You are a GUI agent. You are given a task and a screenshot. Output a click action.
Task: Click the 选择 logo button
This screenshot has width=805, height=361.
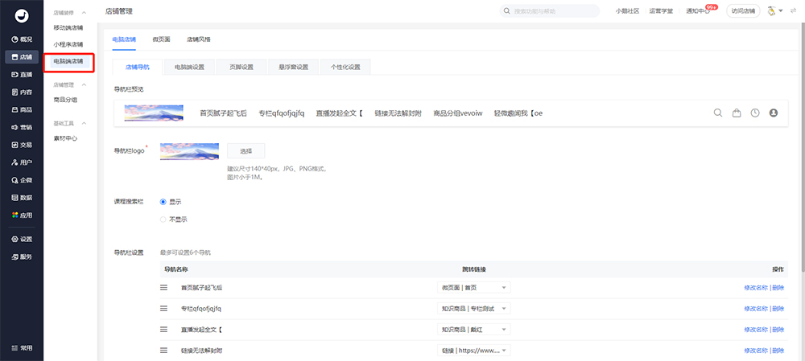[x=246, y=150]
